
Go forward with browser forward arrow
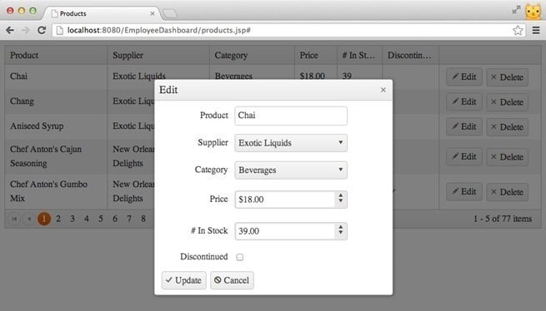pyautogui.click(x=25, y=30)
